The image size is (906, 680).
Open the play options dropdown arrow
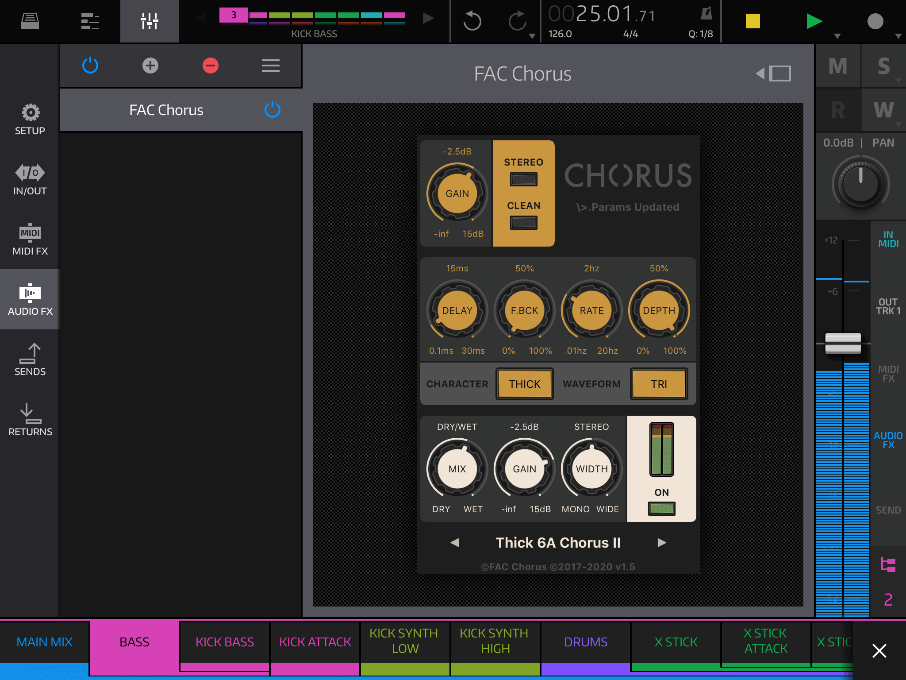(x=837, y=36)
